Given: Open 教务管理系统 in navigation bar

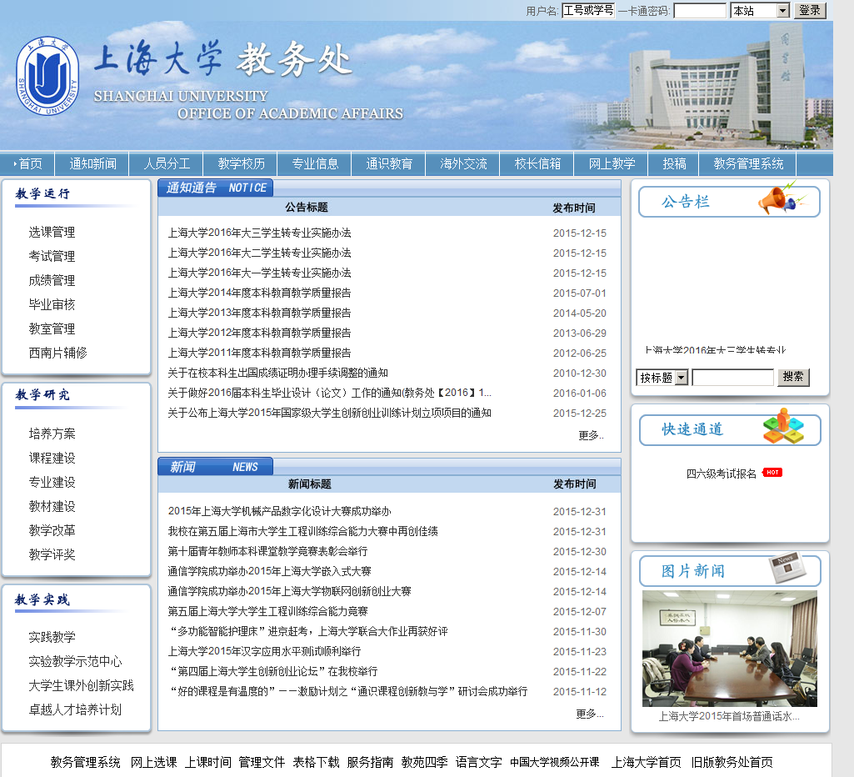Looking at the screenshot, I should pyautogui.click(x=748, y=163).
